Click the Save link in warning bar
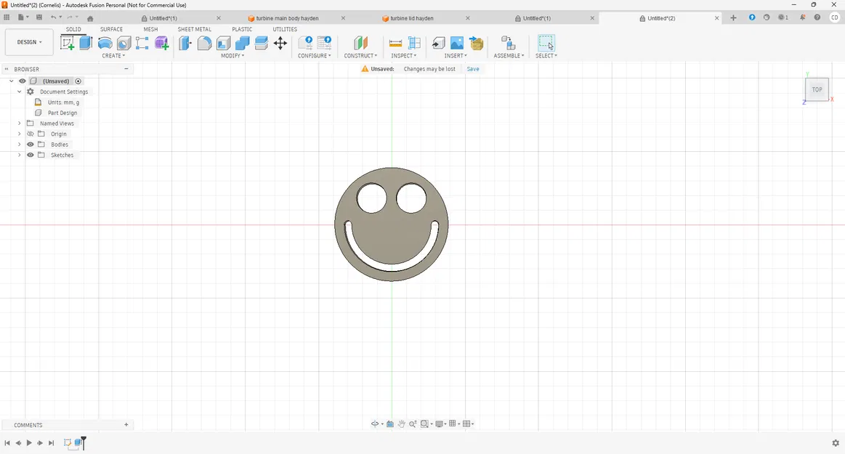The image size is (845, 454). point(472,68)
